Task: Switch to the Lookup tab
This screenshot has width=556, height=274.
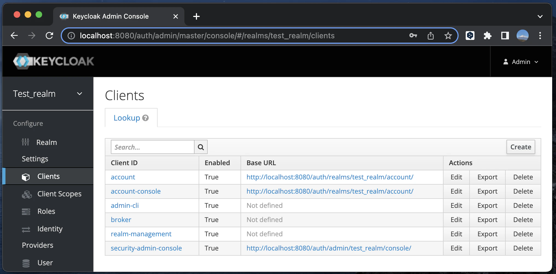Action: (x=131, y=118)
